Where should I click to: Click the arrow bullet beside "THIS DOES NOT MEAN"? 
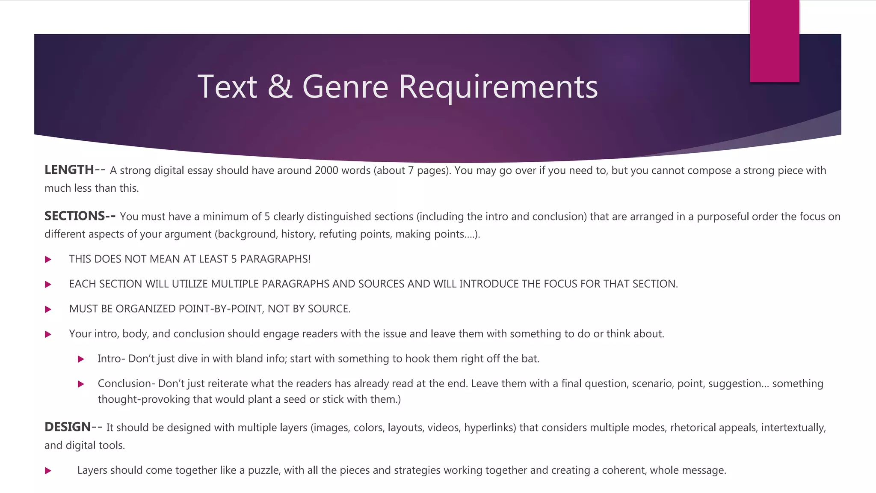[48, 259]
